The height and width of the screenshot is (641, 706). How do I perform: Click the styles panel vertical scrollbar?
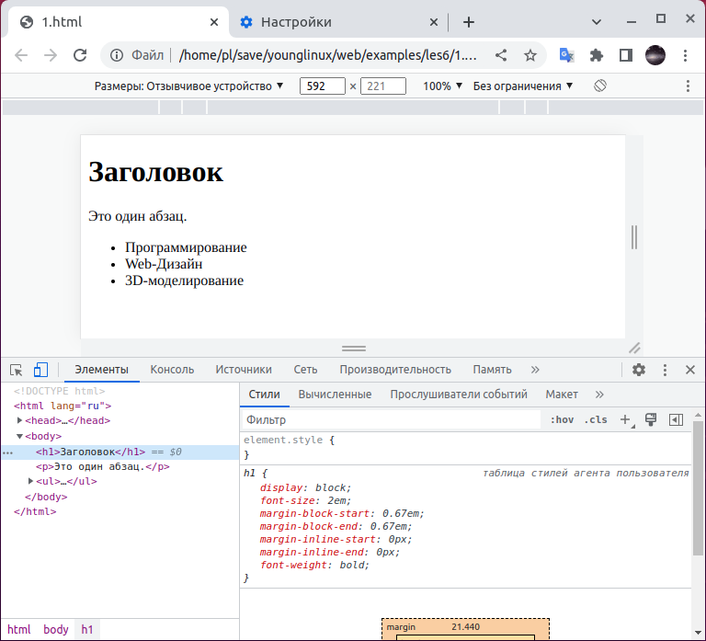[698, 488]
